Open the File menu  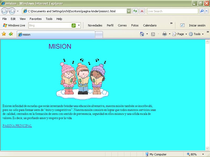pos(4,19)
